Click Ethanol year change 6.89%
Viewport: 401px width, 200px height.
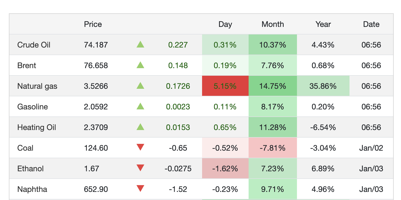pos(323,169)
